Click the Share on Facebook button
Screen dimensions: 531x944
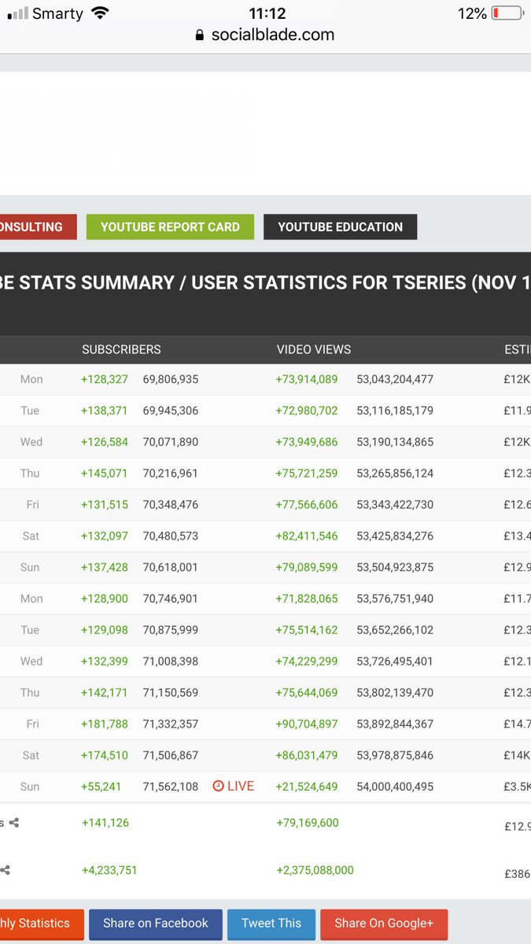click(x=156, y=924)
